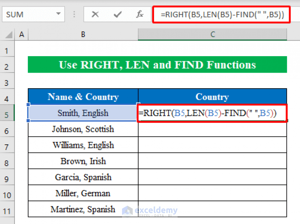Select empty Country cell next to Miller, German

coord(212,193)
